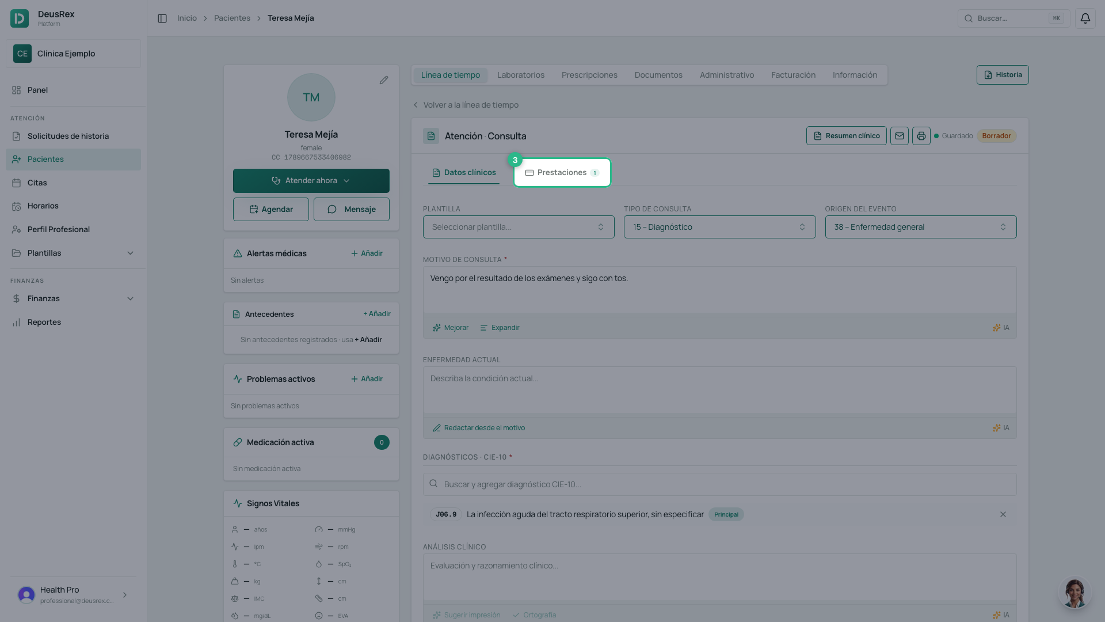The width and height of the screenshot is (1105, 622).
Task: Click the Historia button
Action: click(1003, 75)
